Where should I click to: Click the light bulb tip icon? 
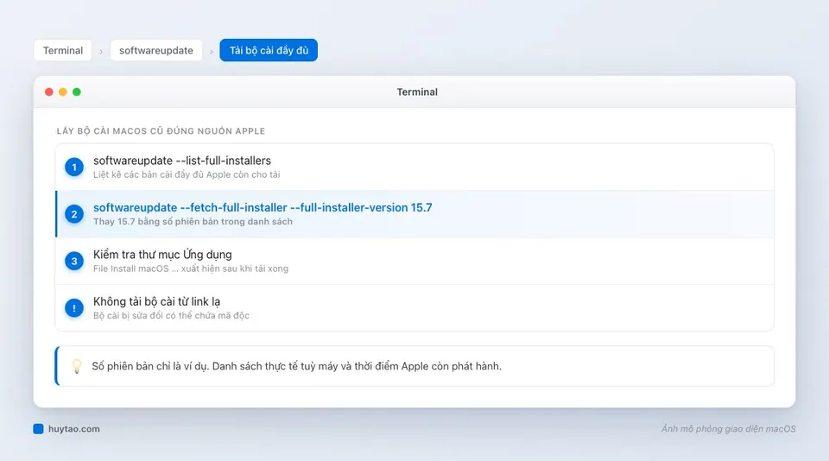pos(77,366)
